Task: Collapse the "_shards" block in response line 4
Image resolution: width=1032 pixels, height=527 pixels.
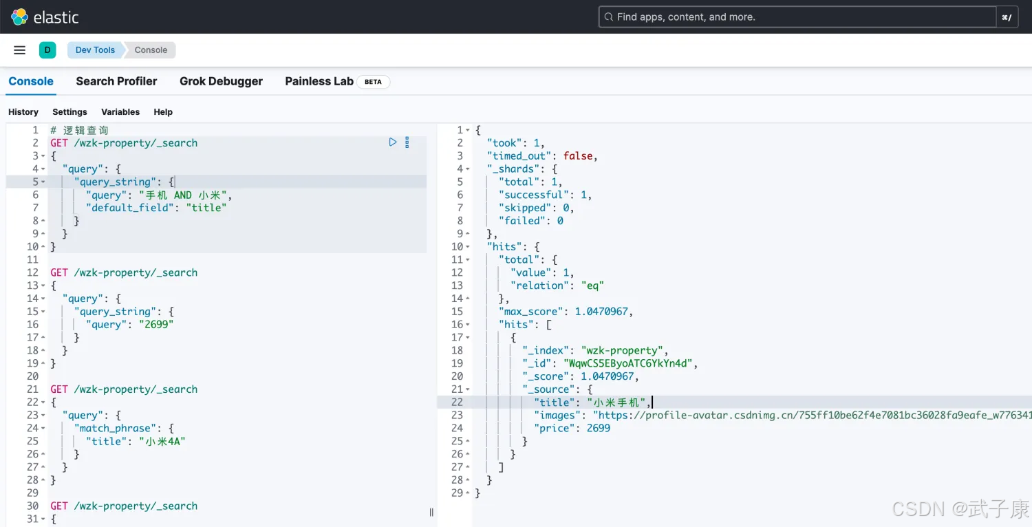Action: coord(469,169)
